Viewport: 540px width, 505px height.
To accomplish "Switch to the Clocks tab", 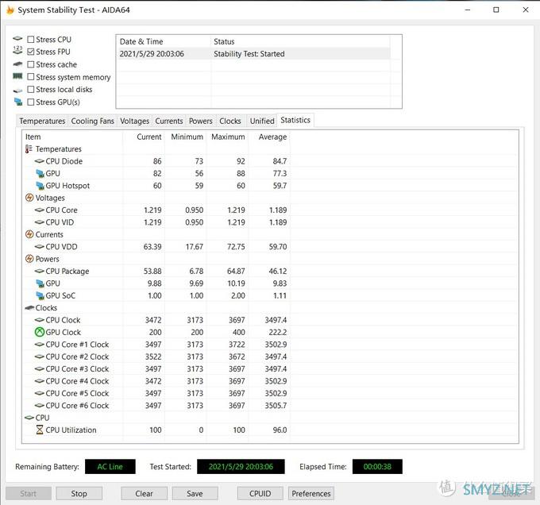I will pyautogui.click(x=230, y=121).
